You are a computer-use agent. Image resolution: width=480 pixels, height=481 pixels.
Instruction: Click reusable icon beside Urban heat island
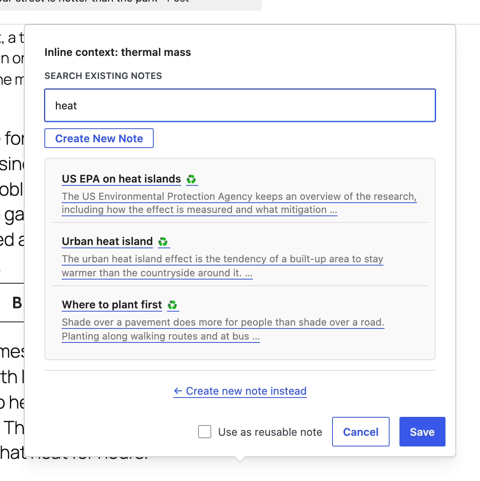point(163,242)
